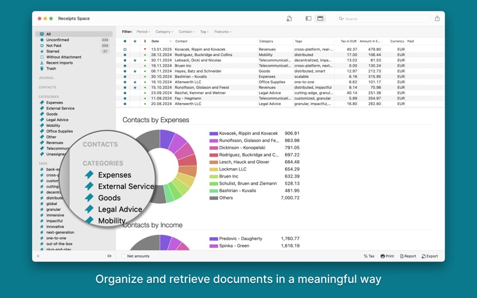This screenshot has height=298, width=477.
Task: Toggle confirmed dot on Bruen Inc row
Action: [x=125, y=66]
